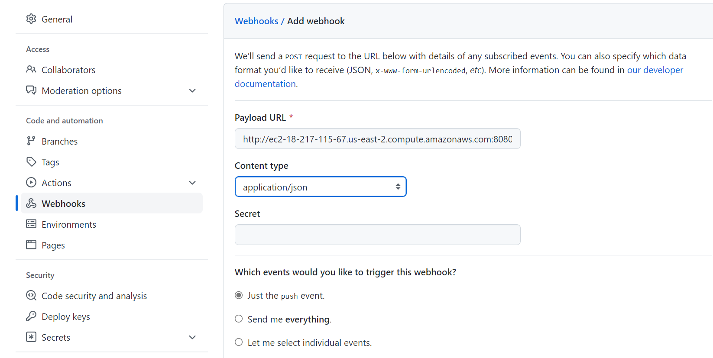Open 'our developer documentation' link
This screenshot has width=713, height=358.
pos(655,70)
